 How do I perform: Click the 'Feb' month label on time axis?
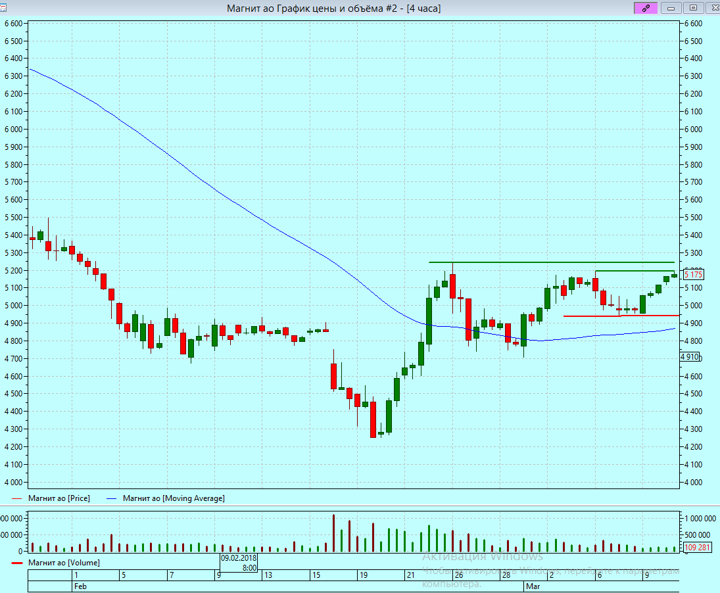pyautogui.click(x=80, y=586)
